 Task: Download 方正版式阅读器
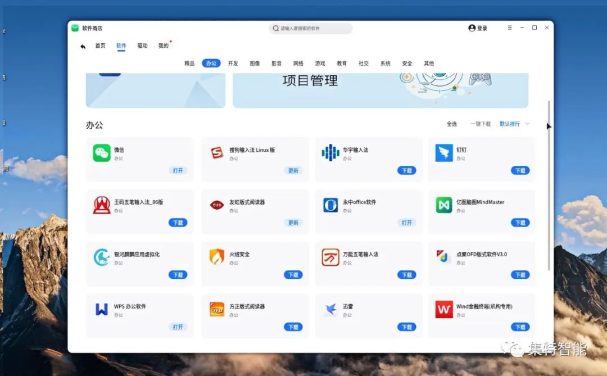(x=293, y=327)
